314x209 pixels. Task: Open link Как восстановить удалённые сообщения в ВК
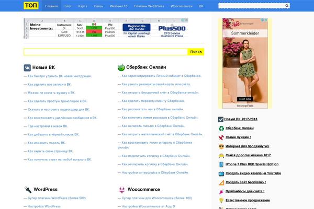point(62,118)
